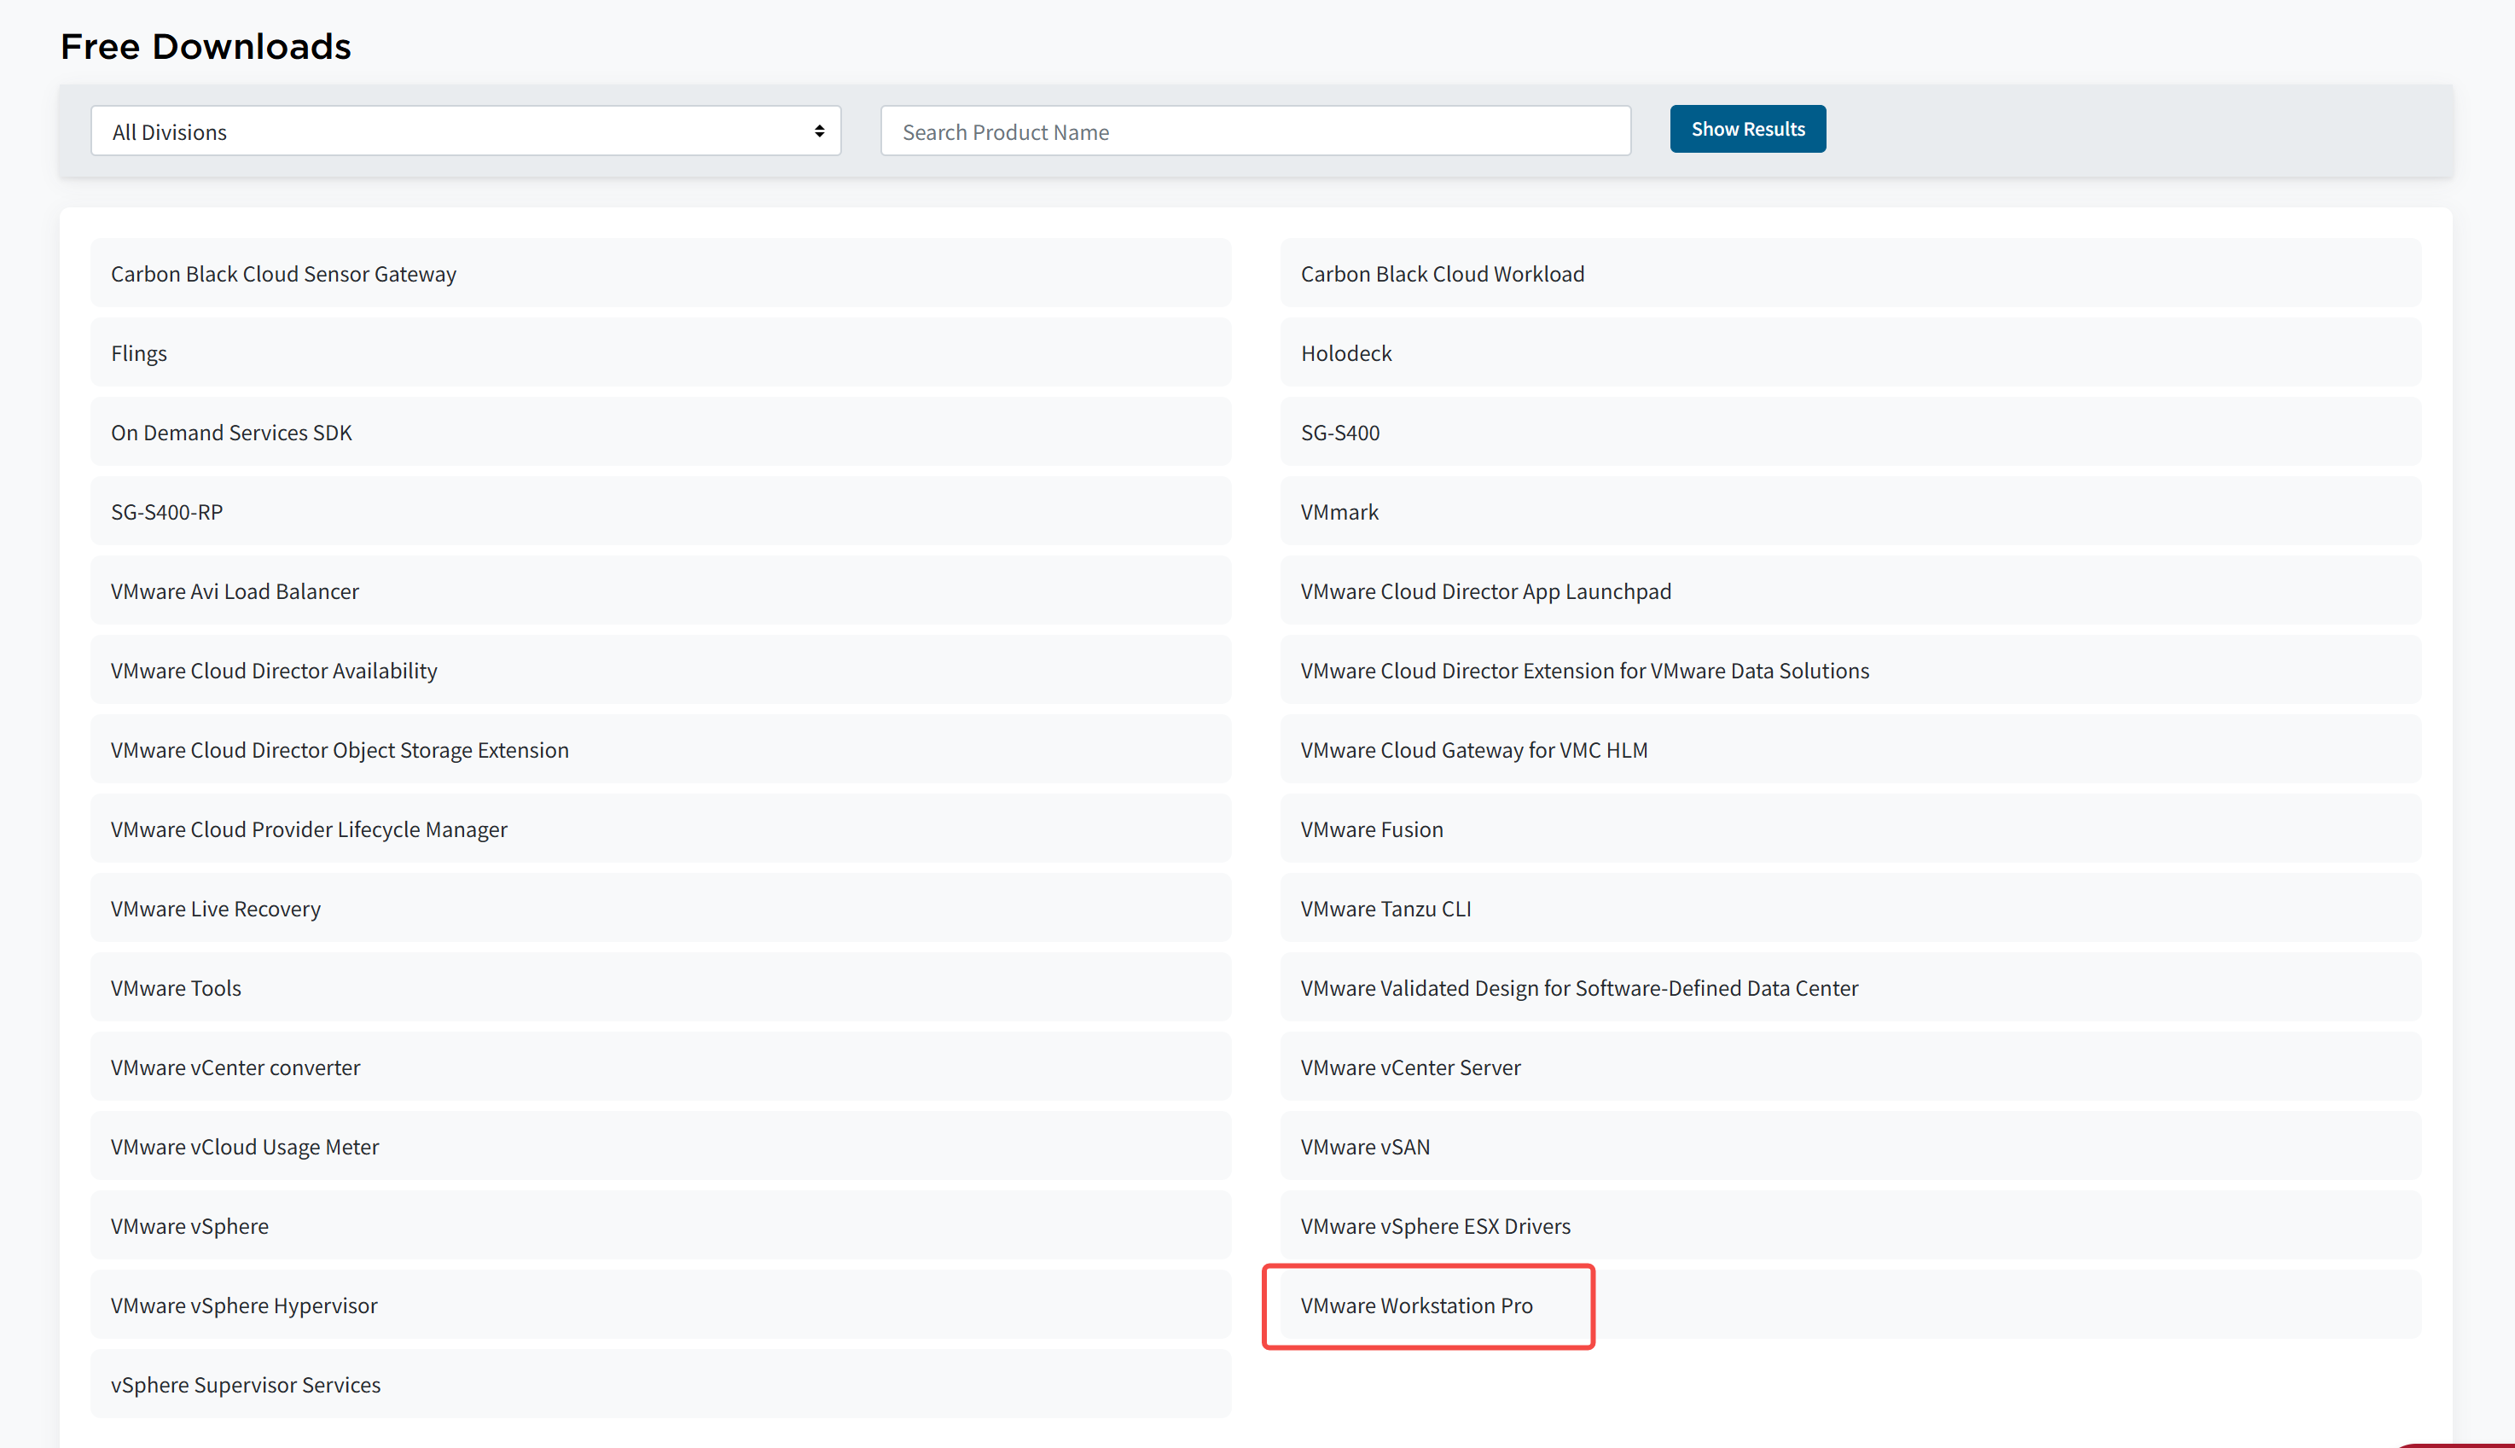Select the Flings product
The image size is (2515, 1448).
(660, 353)
